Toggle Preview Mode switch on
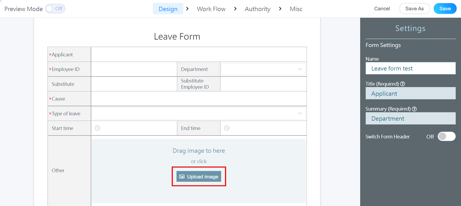 coord(55,9)
